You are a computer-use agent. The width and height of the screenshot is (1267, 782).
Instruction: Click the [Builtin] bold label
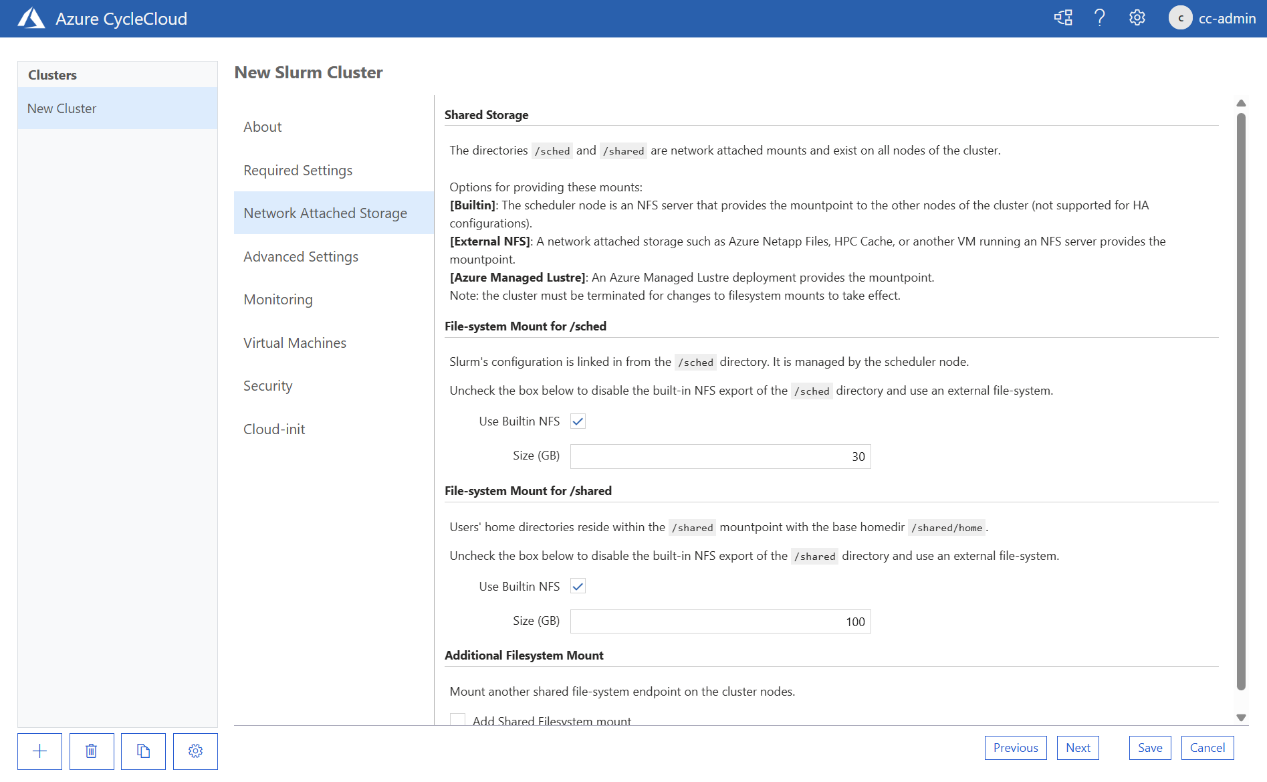pos(473,205)
